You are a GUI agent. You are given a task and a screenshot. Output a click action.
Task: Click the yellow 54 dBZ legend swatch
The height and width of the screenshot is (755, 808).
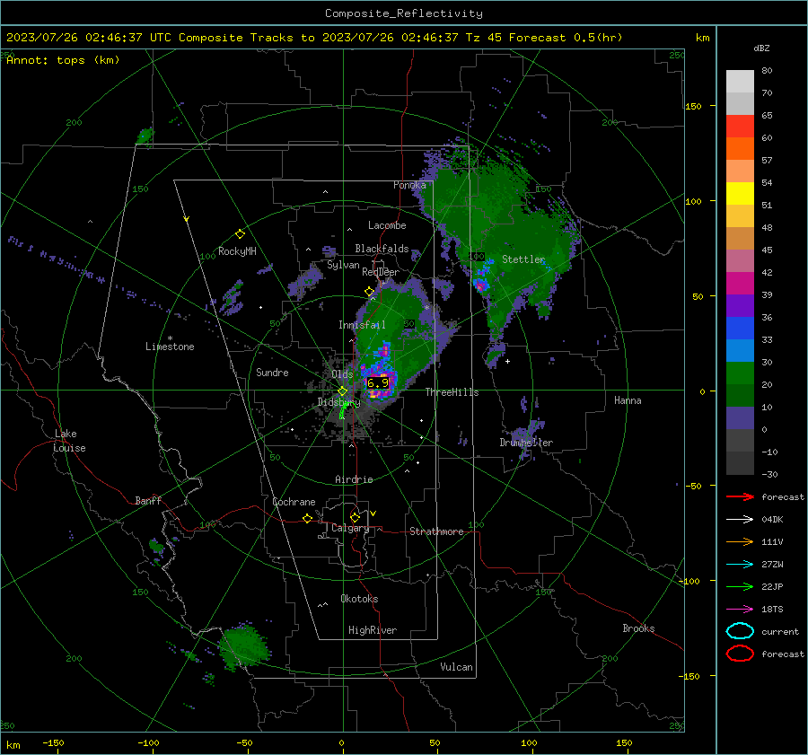[740, 194]
